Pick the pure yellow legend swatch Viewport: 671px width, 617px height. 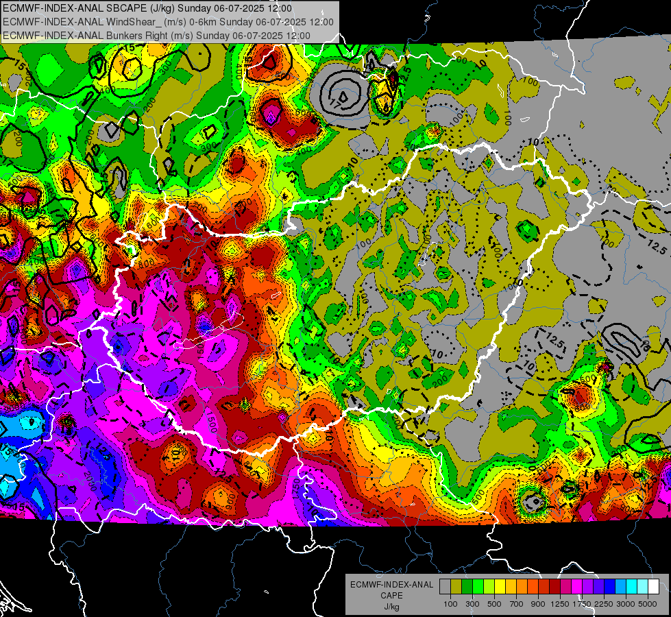[x=500, y=587]
